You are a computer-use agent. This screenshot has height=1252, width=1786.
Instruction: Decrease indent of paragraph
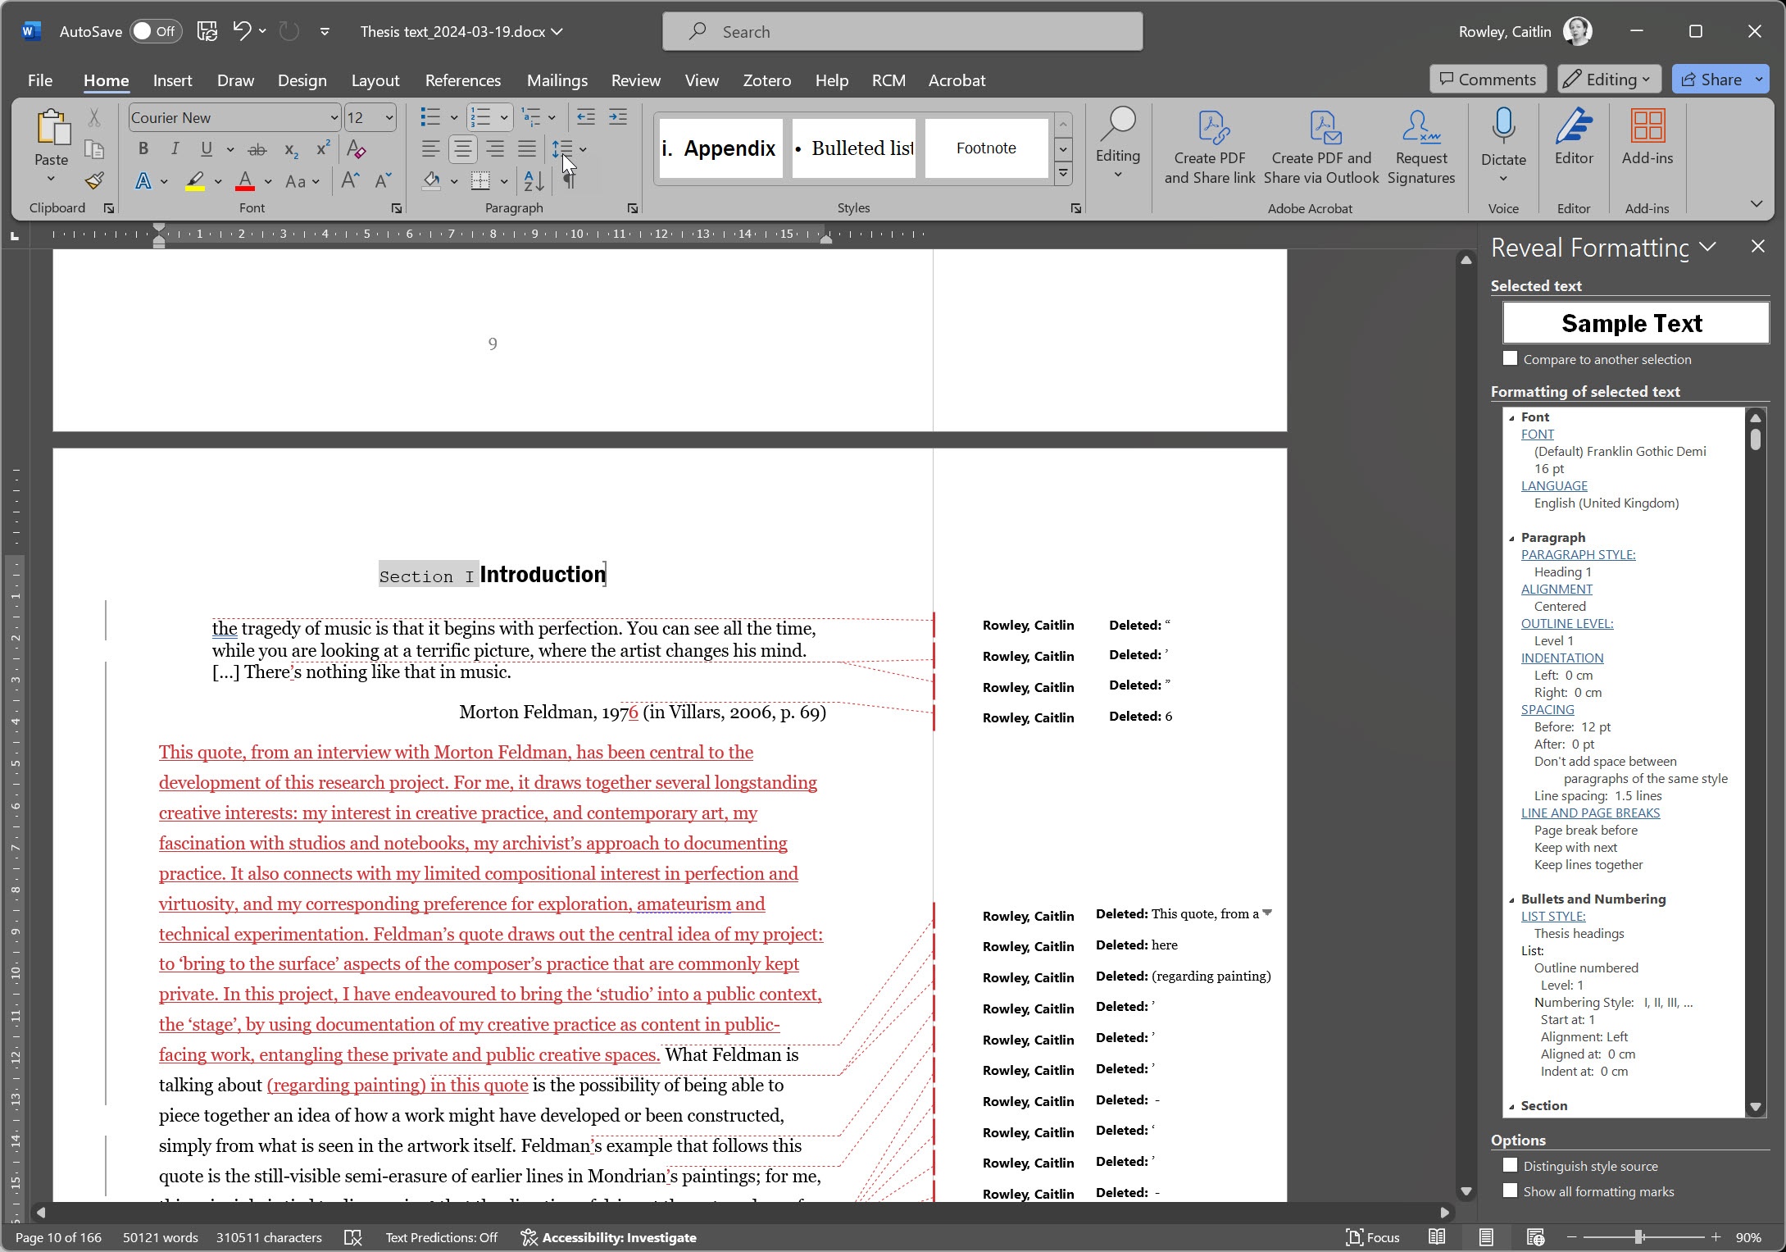586,117
